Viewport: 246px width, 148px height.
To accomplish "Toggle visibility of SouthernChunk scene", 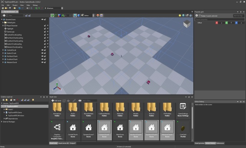I will point(42,59).
